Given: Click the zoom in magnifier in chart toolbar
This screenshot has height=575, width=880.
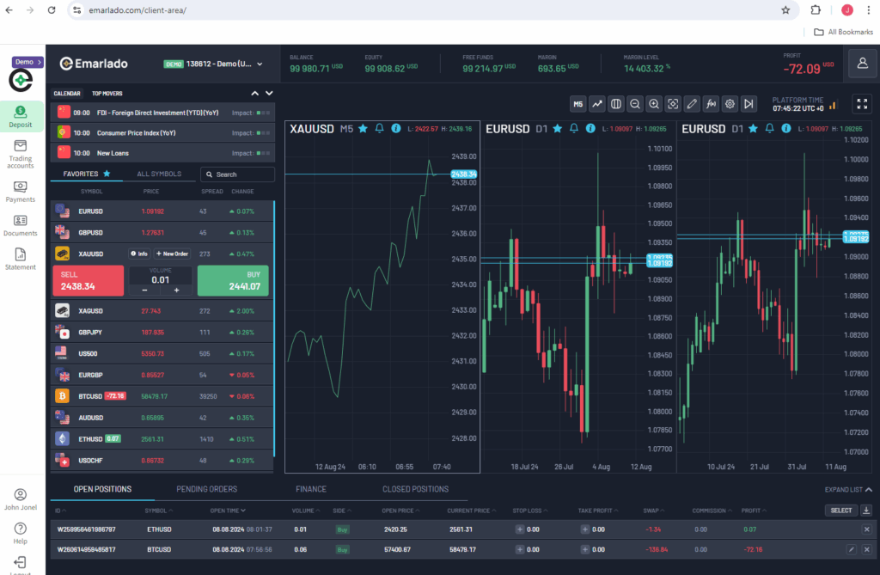Looking at the screenshot, I should 654,104.
